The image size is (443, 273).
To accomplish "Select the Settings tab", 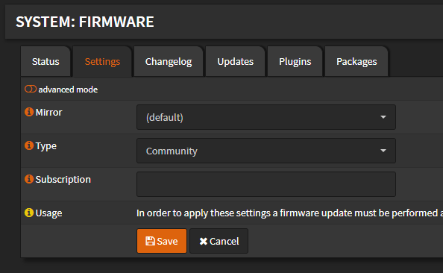I will pyautogui.click(x=102, y=61).
